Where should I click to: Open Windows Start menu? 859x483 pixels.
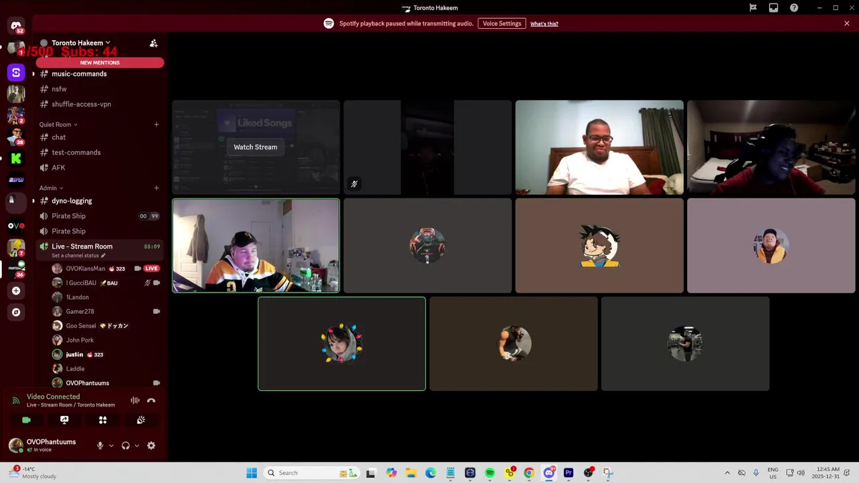click(252, 473)
